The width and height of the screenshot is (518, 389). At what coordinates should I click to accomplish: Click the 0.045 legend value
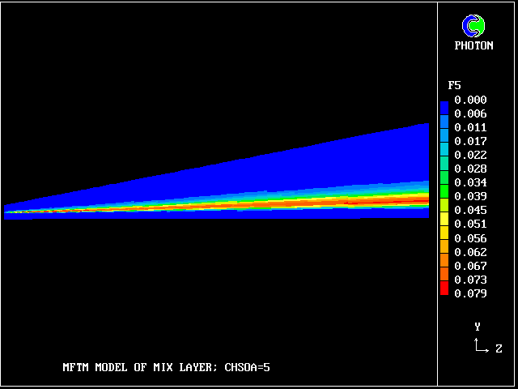click(470, 210)
